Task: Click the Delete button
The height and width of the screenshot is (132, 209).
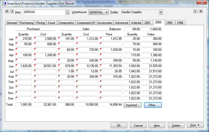Action: coord(176,125)
